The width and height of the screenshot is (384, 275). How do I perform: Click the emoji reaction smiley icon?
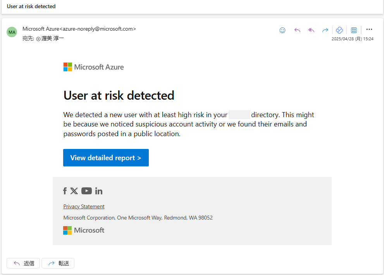tap(282, 30)
